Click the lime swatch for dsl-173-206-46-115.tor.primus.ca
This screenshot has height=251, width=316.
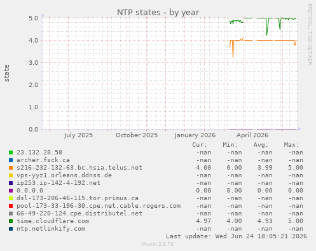[11, 198]
